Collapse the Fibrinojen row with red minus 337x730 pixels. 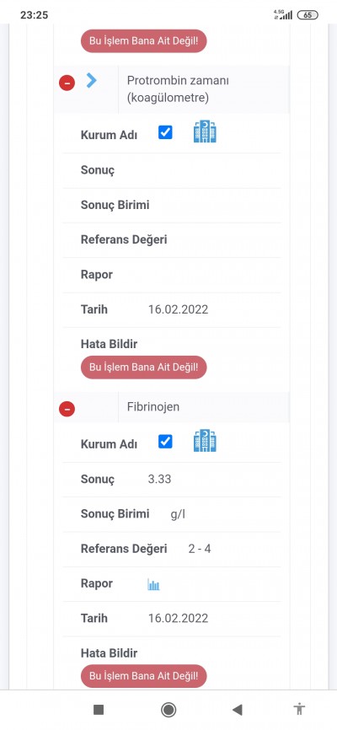[67, 409]
